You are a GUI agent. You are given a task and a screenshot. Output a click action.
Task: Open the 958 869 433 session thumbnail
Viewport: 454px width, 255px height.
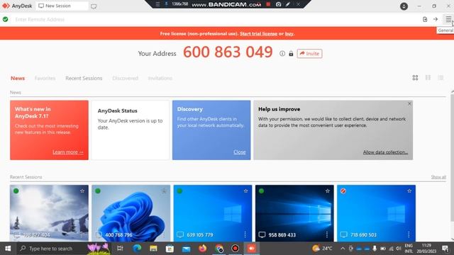pos(294,213)
